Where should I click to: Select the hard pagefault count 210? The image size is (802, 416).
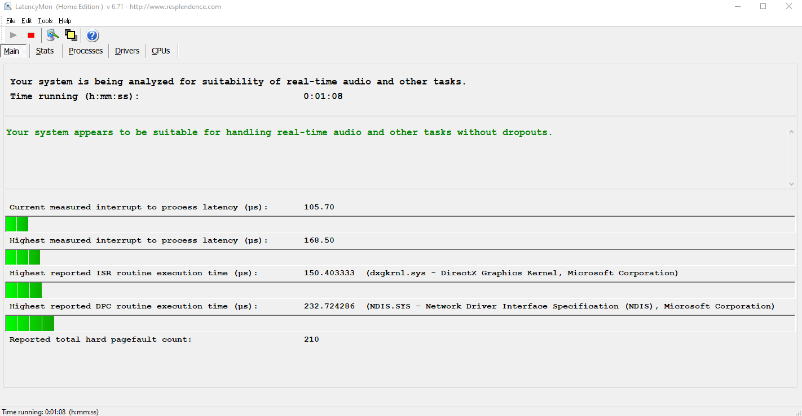click(x=311, y=339)
